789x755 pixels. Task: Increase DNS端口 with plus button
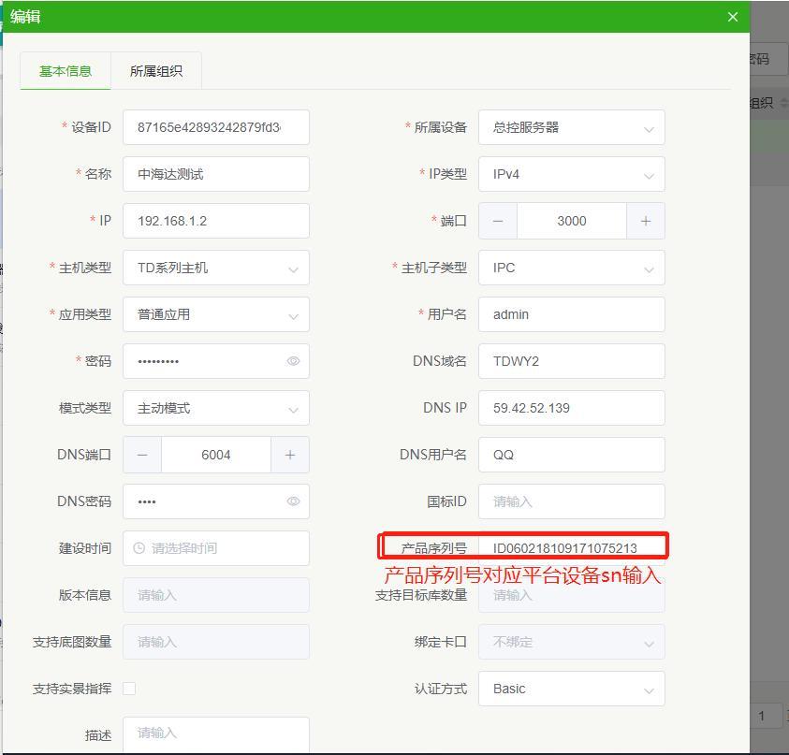coord(290,455)
